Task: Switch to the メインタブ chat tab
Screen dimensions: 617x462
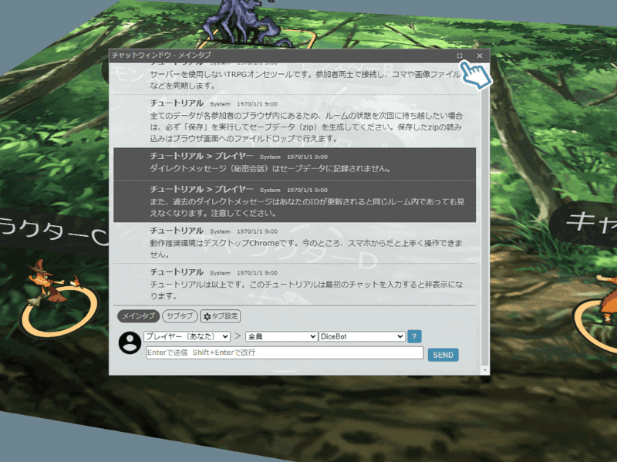Action: pyautogui.click(x=138, y=316)
